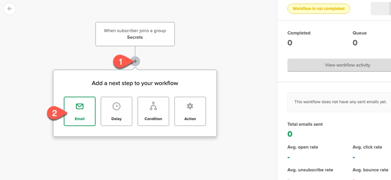Viewport: 391px width, 180px height.
Task: Select the Condition branch icon
Action: click(153, 106)
